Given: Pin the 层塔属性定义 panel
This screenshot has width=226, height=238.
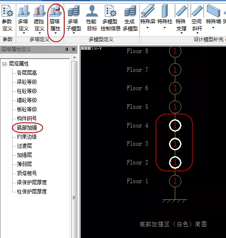Looking at the screenshot, I should click(x=67, y=49).
